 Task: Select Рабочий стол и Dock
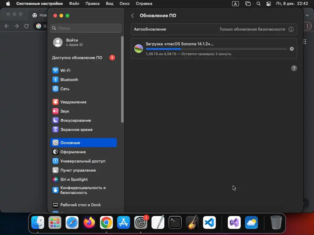point(83,205)
